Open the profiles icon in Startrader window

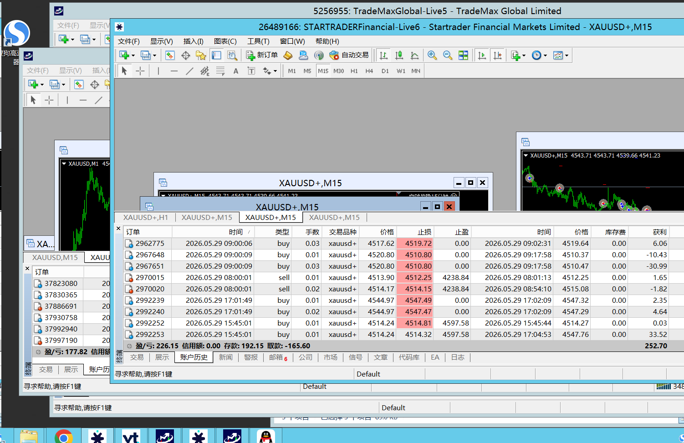coord(145,55)
